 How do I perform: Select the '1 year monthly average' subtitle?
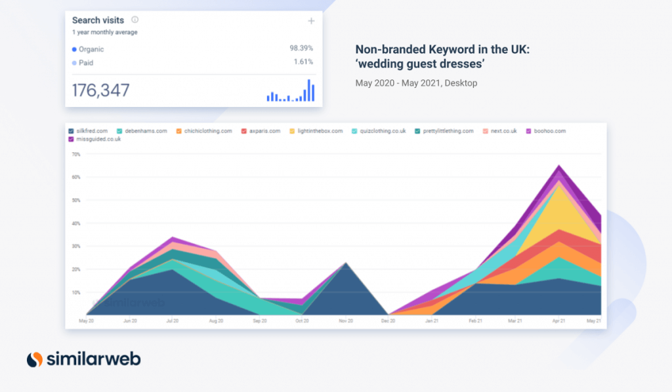(x=104, y=32)
